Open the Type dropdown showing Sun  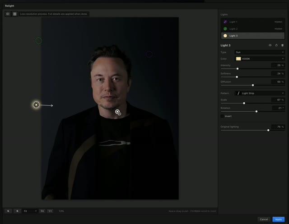(260, 52)
